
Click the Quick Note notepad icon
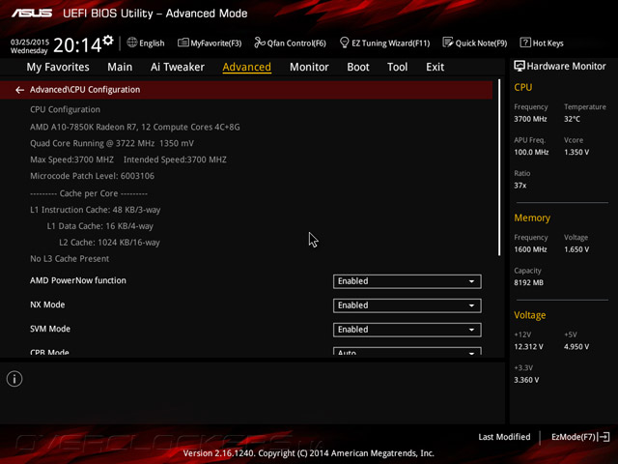[448, 43]
